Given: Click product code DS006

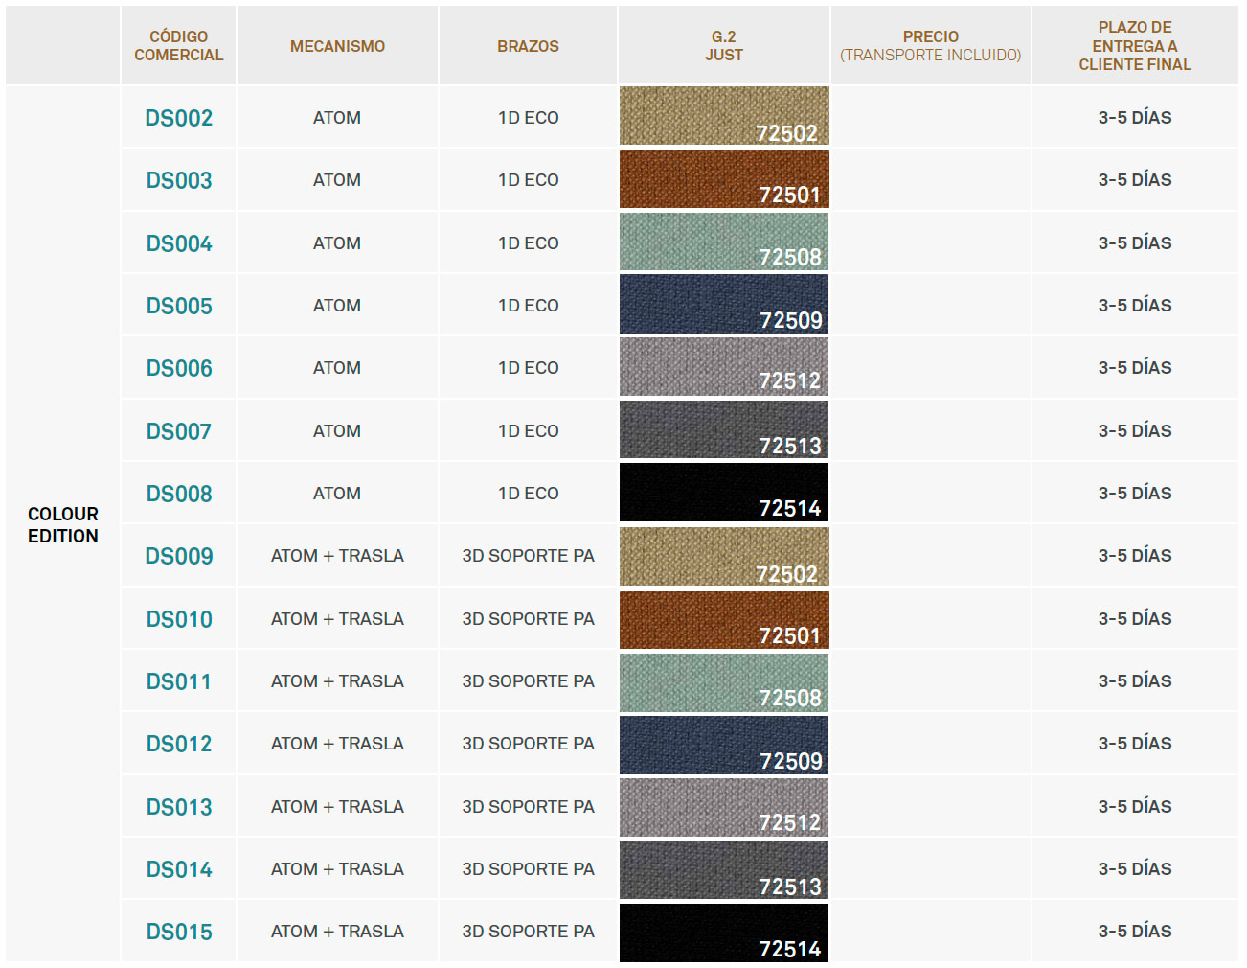Looking at the screenshot, I should pos(179,368).
